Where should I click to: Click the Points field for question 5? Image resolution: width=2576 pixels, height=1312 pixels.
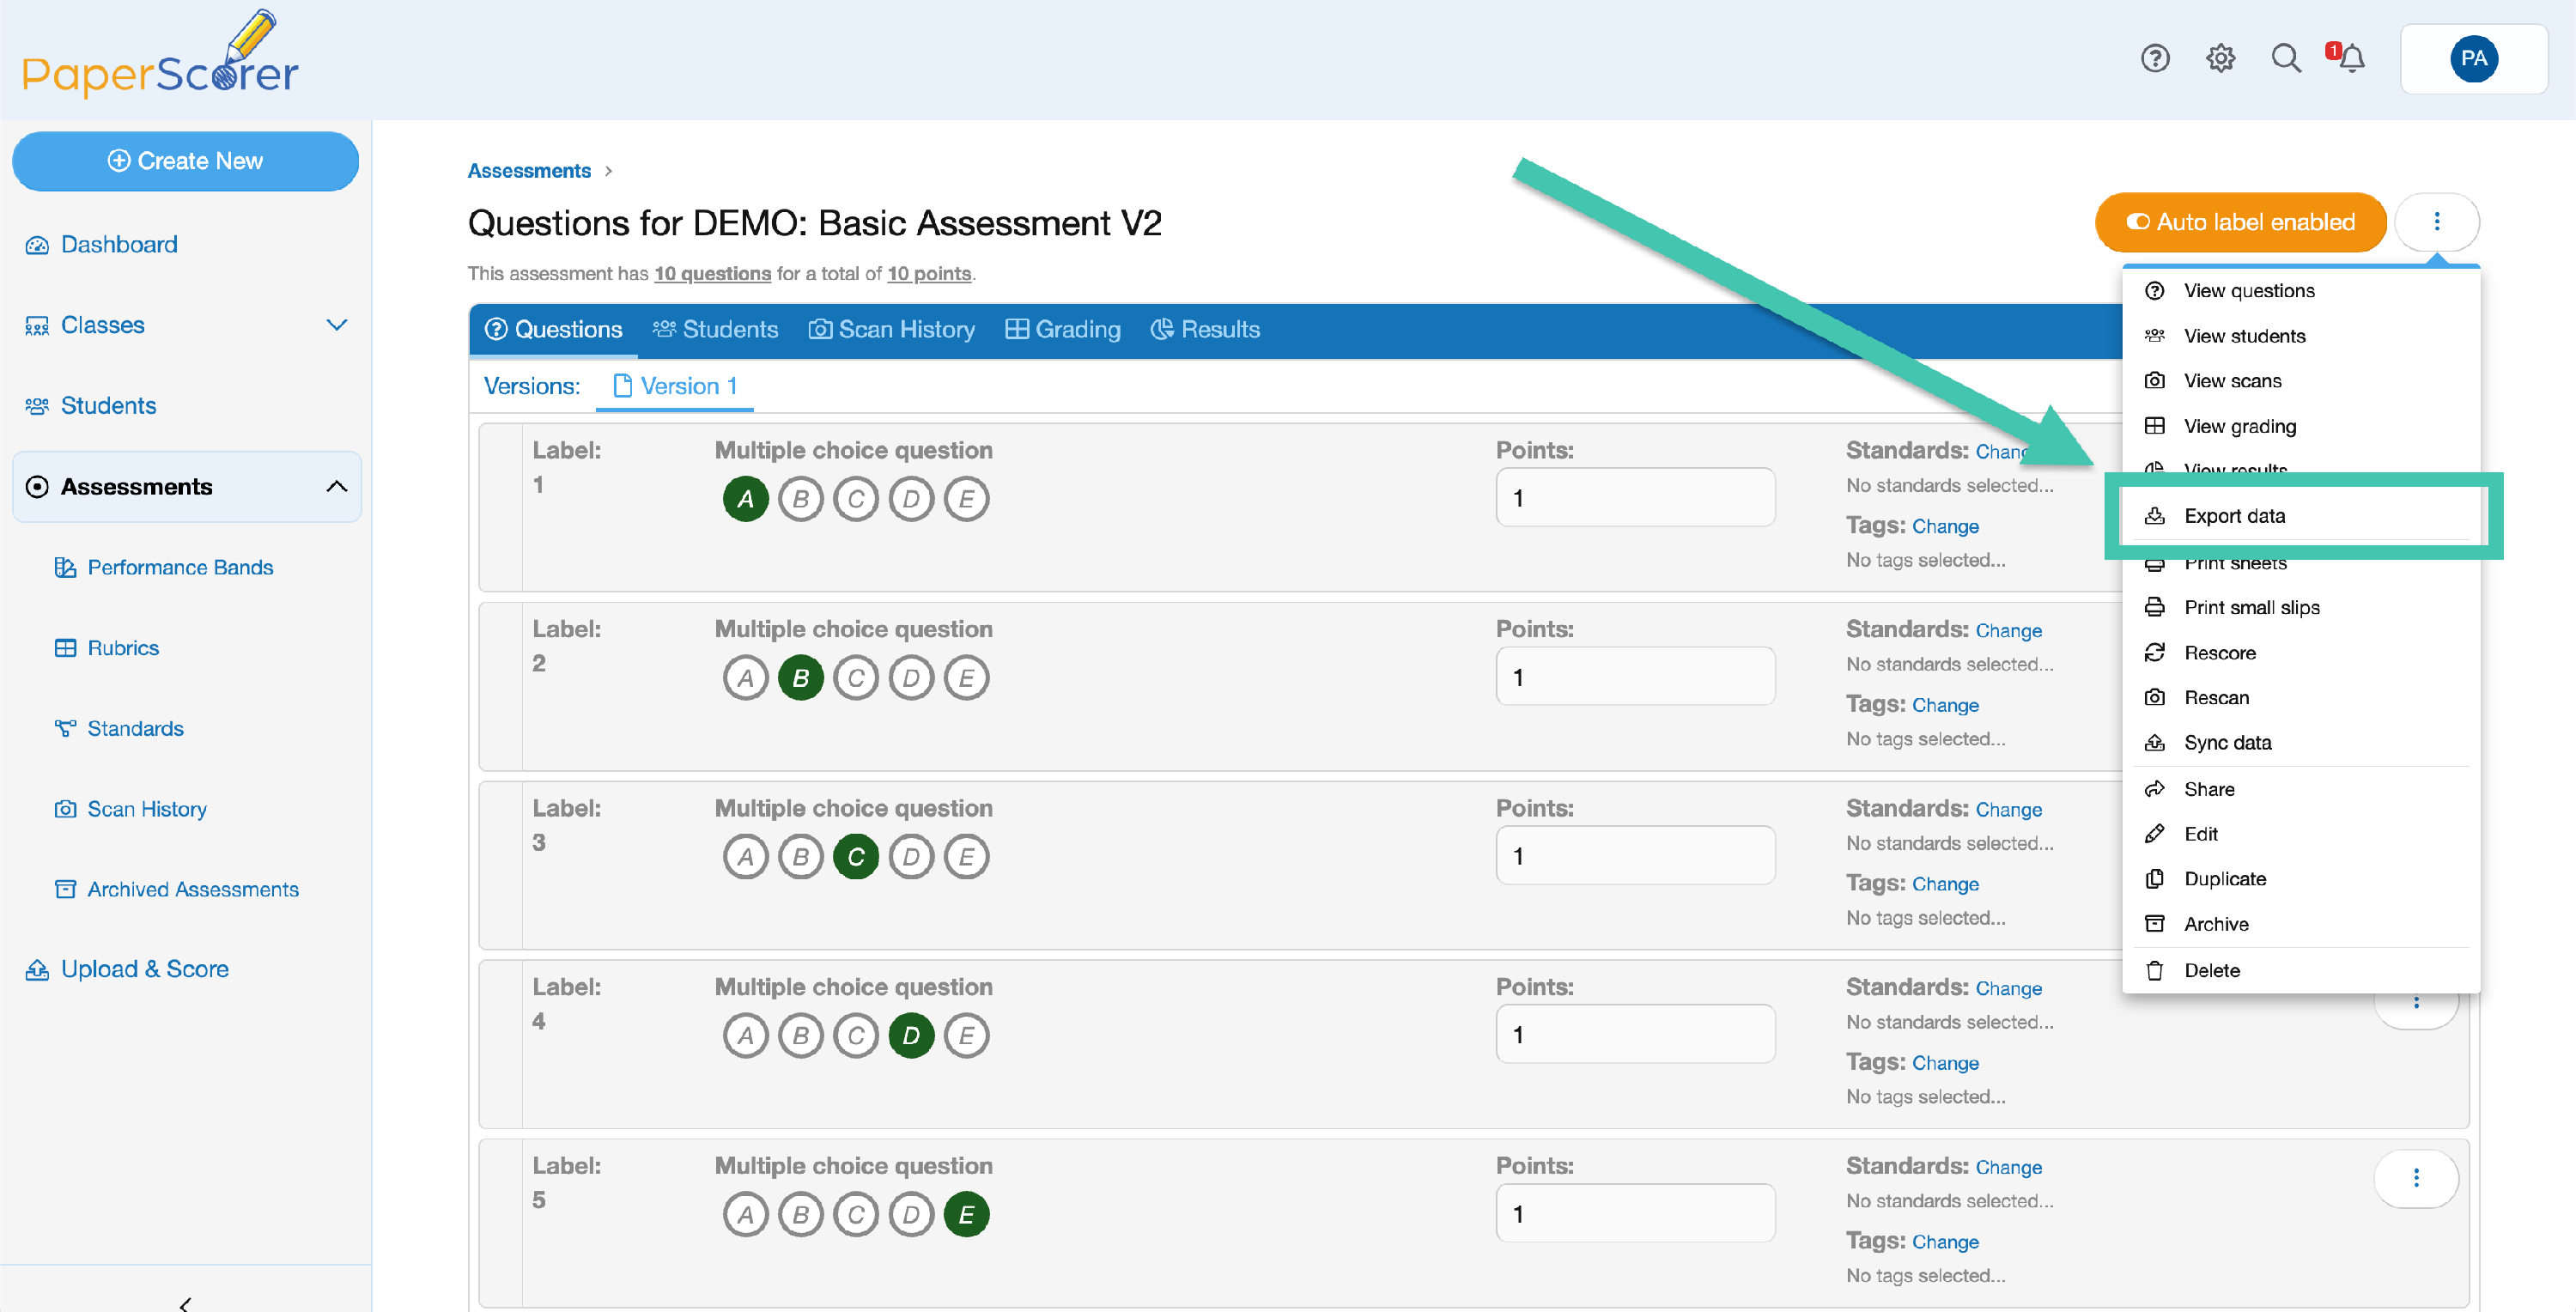(1635, 1214)
